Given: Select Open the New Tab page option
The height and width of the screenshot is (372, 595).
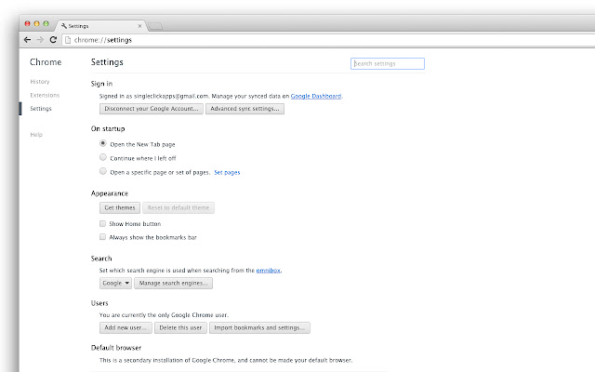Looking at the screenshot, I should click(103, 143).
